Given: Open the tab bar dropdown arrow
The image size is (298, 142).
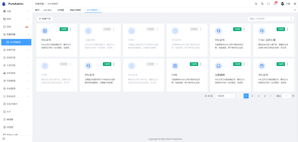Looking at the screenshot, I should (x=295, y=10).
